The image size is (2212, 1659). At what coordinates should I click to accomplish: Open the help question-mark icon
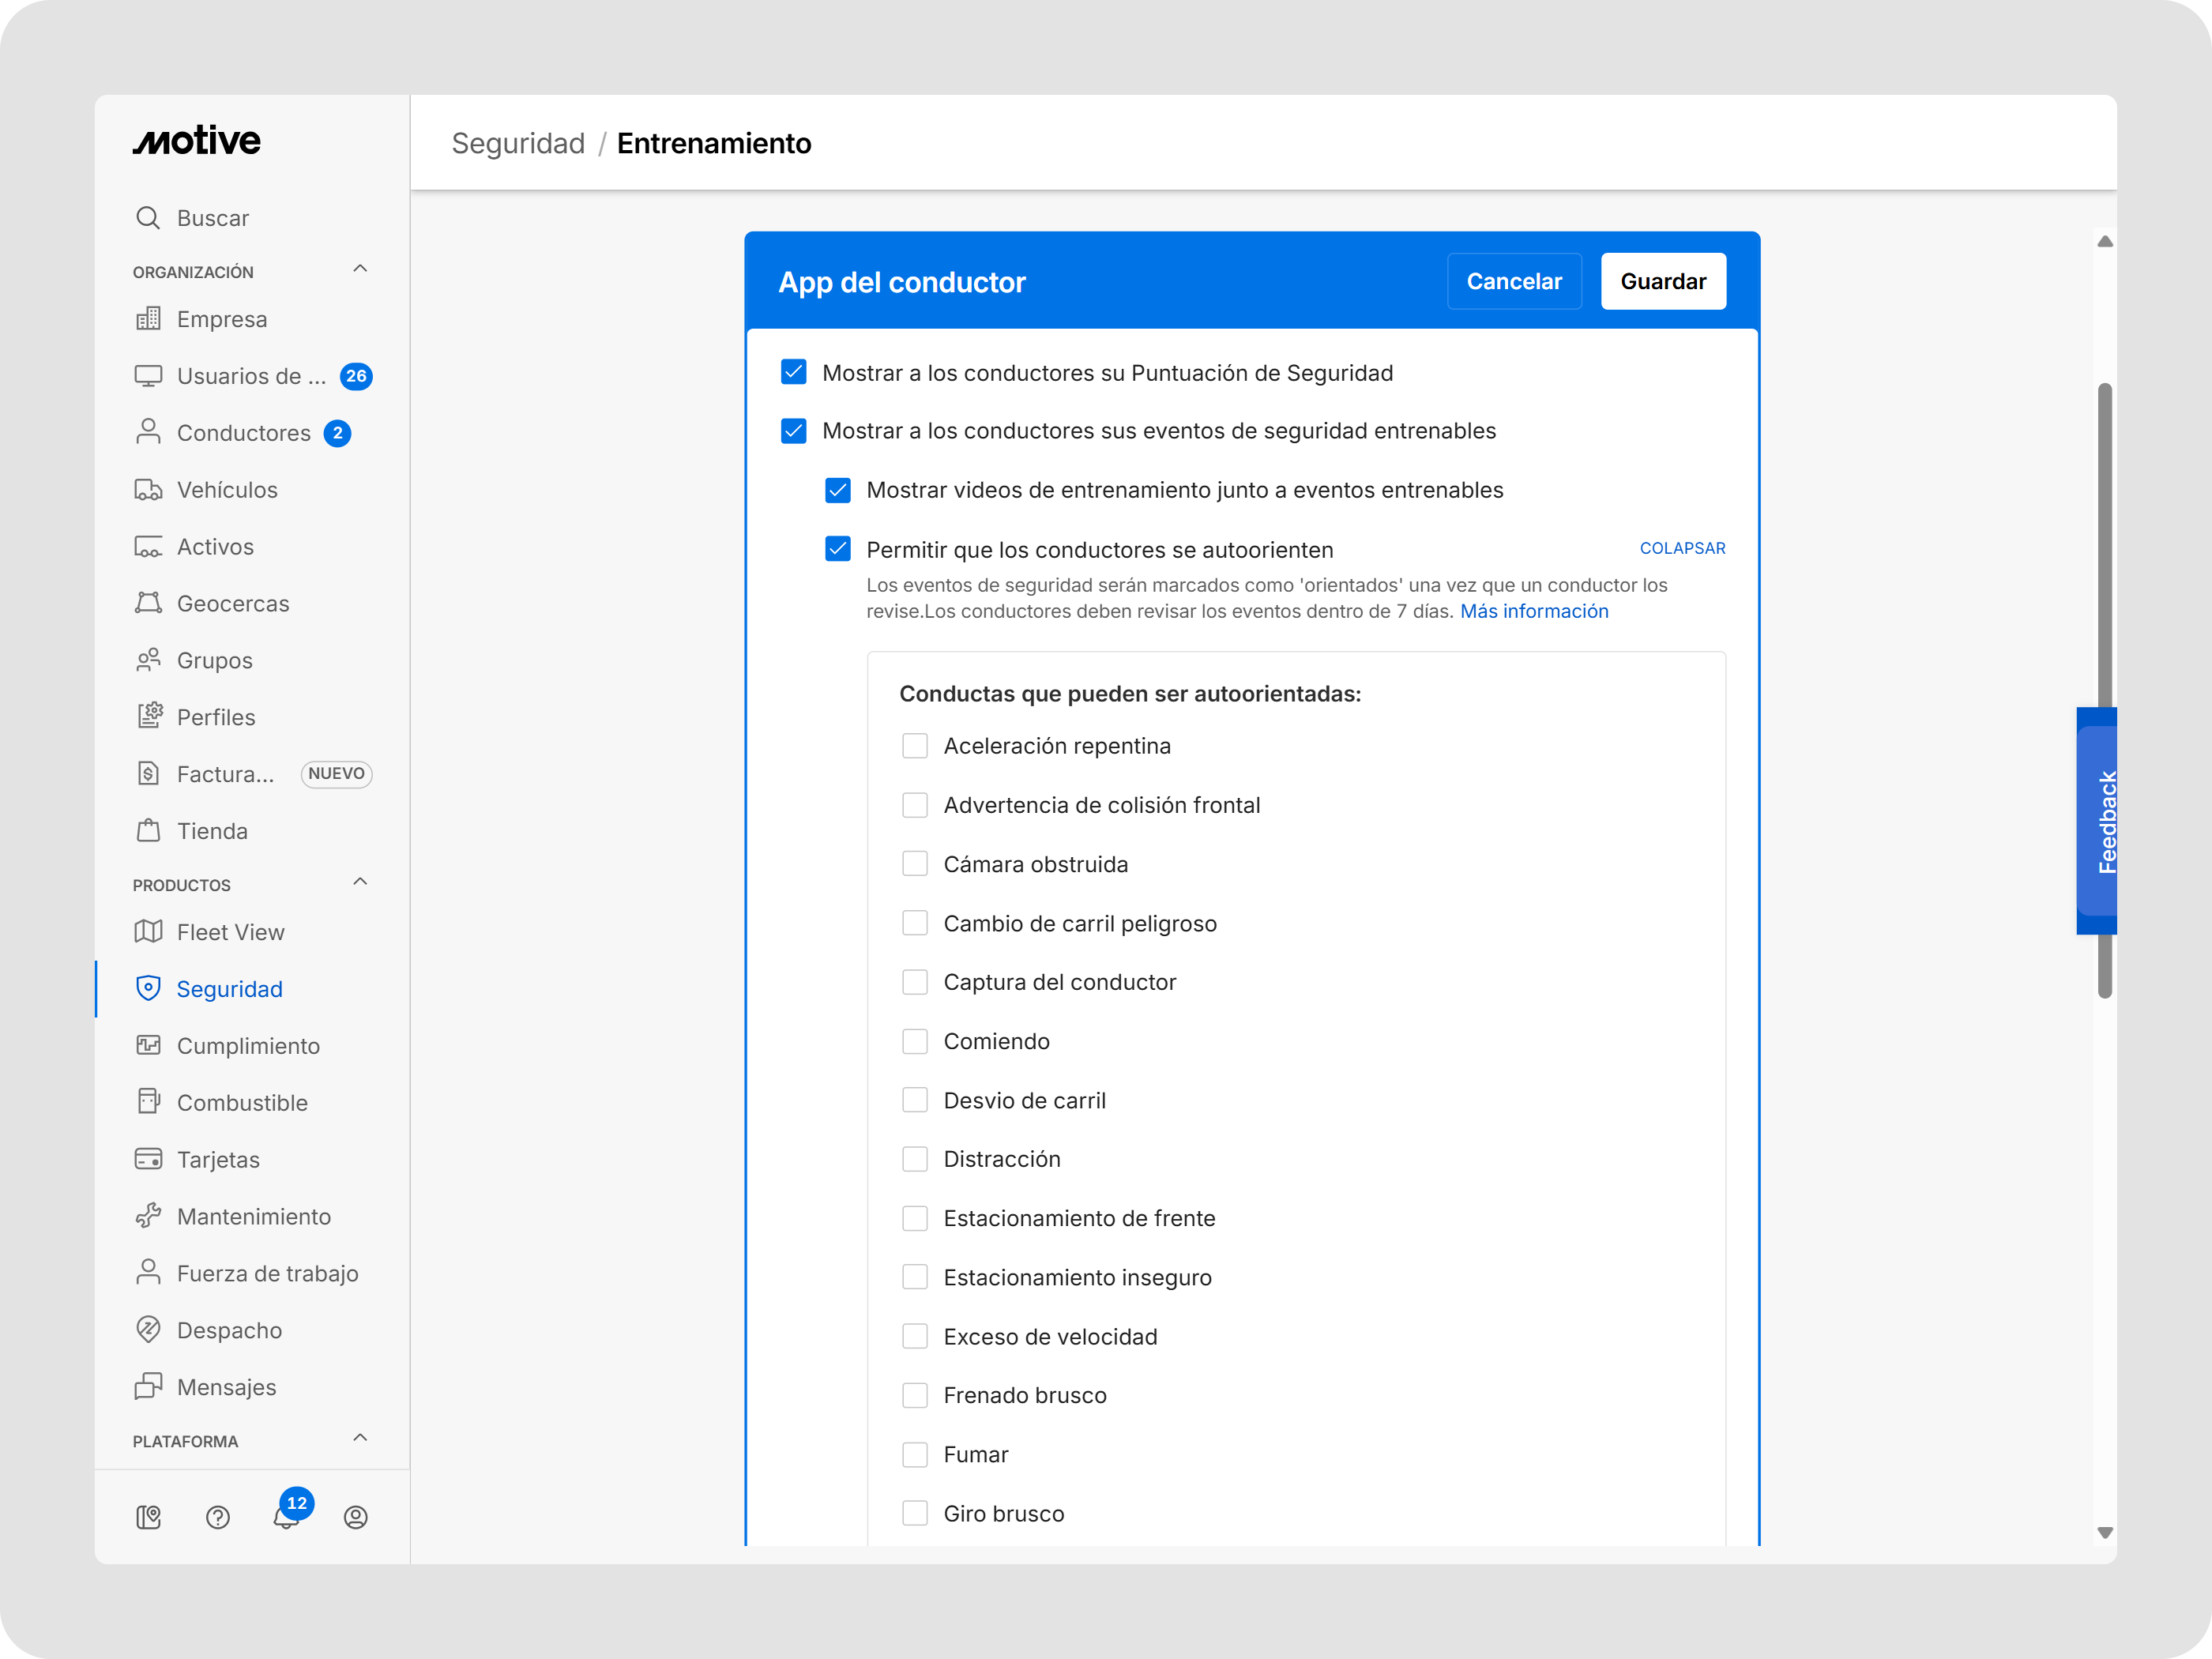coord(218,1517)
